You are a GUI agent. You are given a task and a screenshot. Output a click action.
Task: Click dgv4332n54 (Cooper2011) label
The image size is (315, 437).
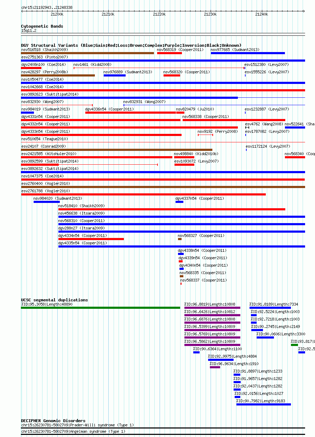45,124
